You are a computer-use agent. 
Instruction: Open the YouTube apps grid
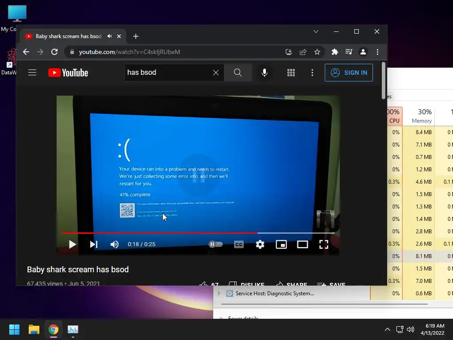291,73
